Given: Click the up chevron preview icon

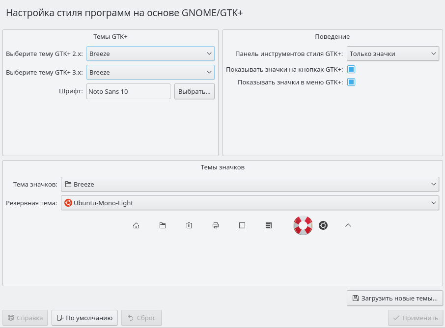Looking at the screenshot, I should pos(348,225).
